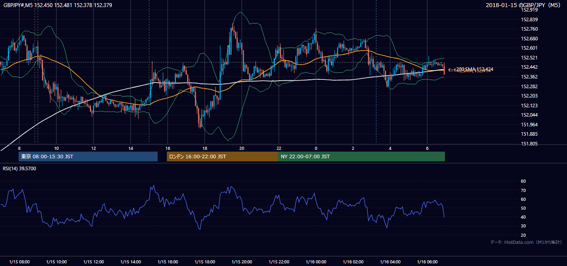Click the 1/15 10:00 time label

tap(56, 262)
